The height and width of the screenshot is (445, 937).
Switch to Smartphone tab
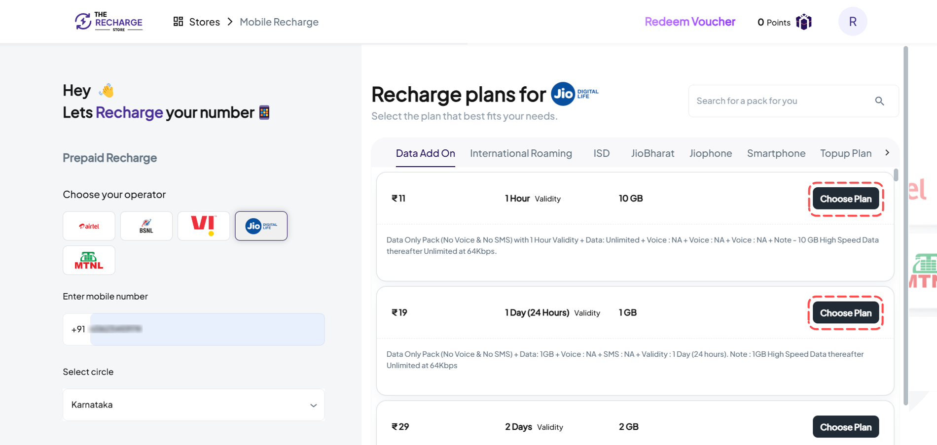[776, 153]
